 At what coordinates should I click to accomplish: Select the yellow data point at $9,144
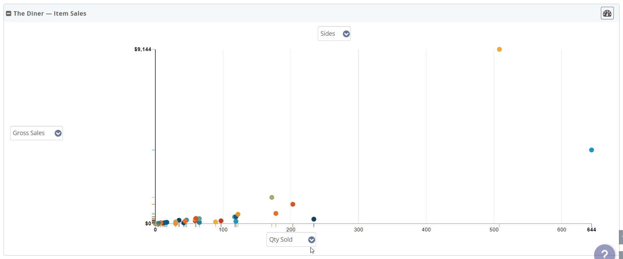click(499, 49)
